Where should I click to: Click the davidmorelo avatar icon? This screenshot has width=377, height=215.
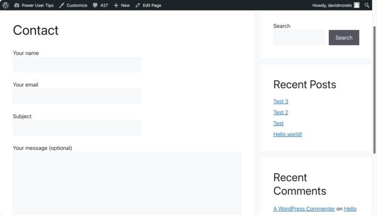(x=357, y=5)
